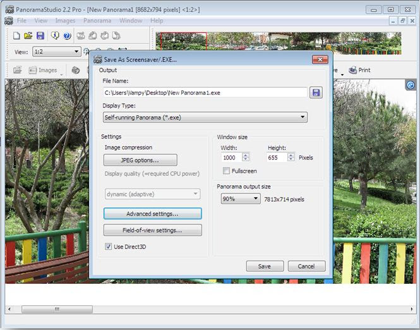Open the Images menu
The image size is (420, 330).
65,21
